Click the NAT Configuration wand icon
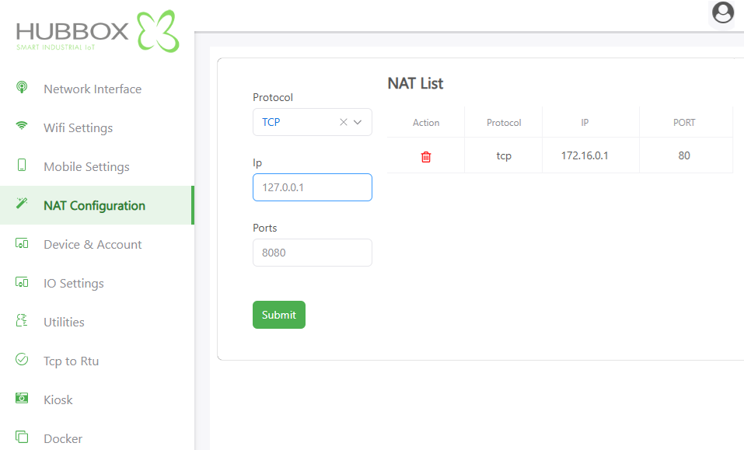The width and height of the screenshot is (744, 450). [x=22, y=204]
